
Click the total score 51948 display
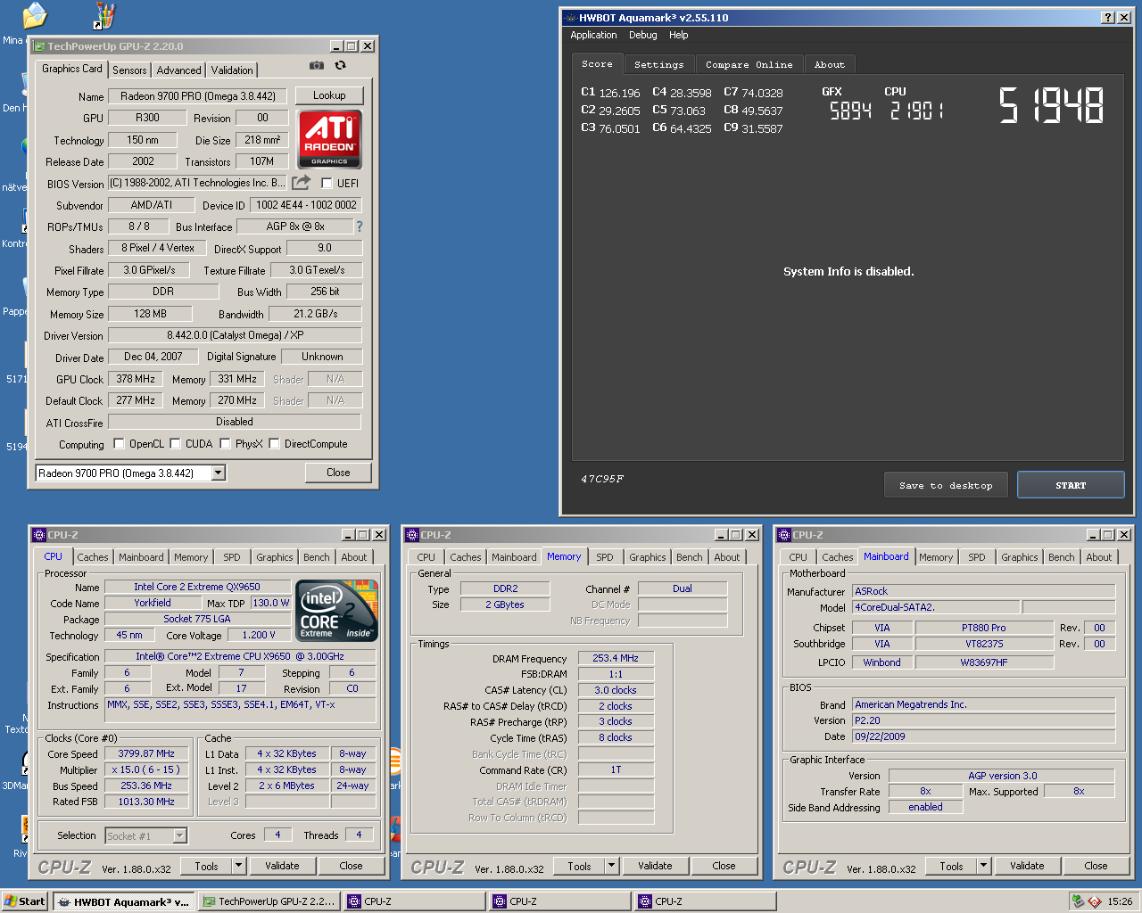coord(1051,105)
